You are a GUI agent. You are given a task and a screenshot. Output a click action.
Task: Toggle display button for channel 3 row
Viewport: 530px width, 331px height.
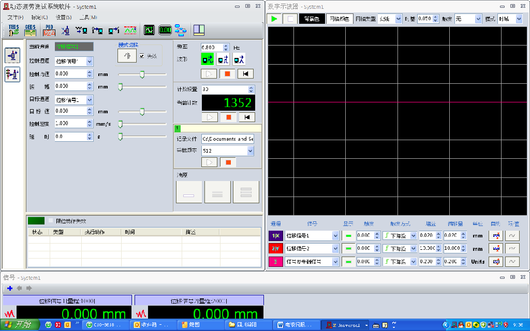(x=348, y=261)
